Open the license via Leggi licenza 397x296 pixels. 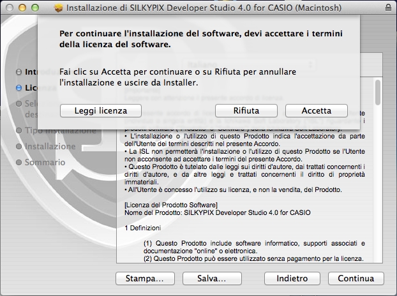[x=101, y=110]
